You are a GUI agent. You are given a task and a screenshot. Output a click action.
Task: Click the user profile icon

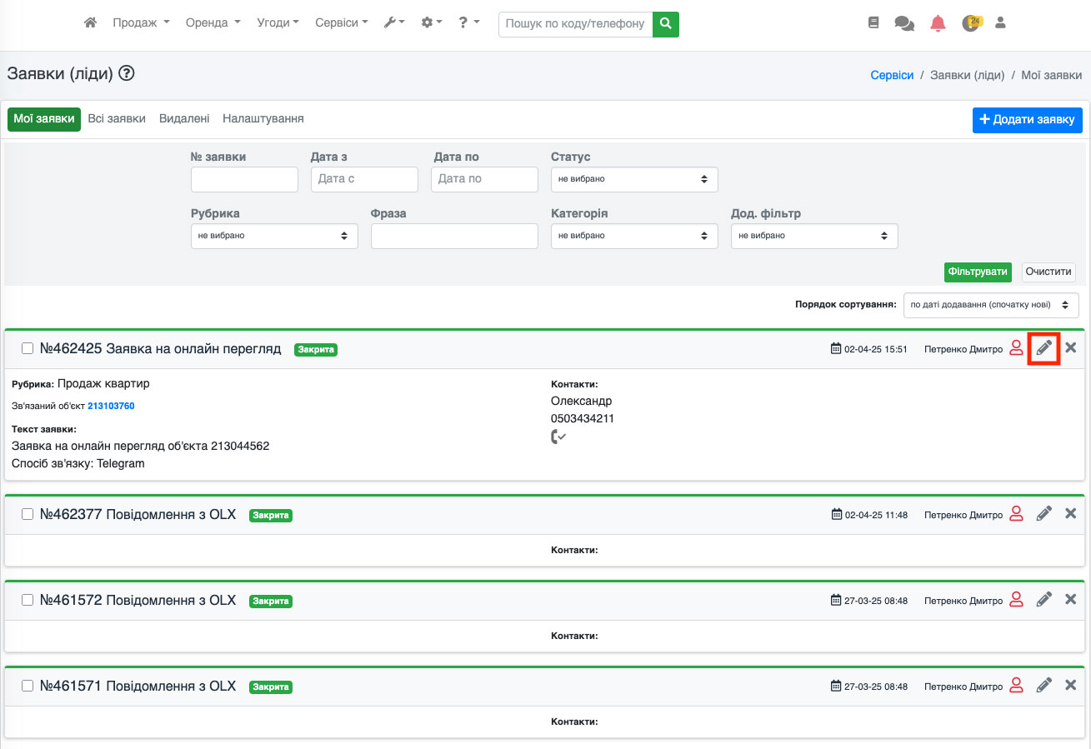coord(1001,23)
